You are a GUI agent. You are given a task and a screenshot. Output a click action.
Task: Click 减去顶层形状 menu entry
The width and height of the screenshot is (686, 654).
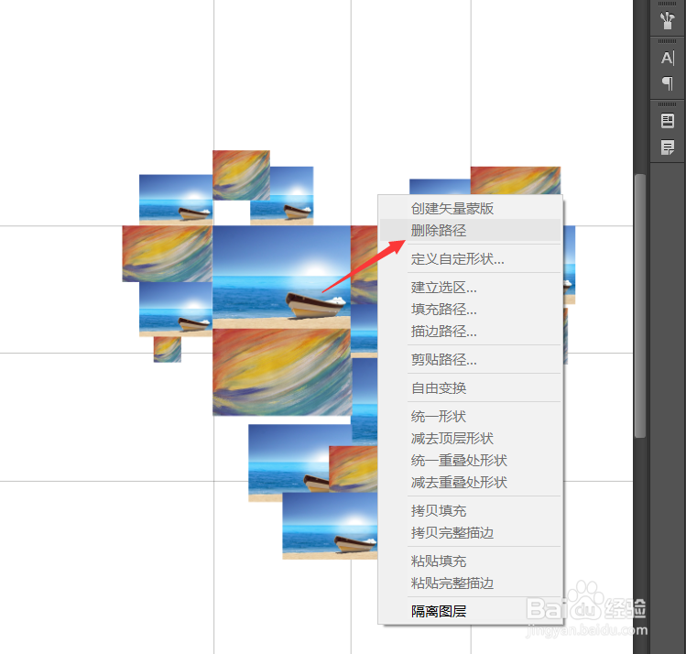click(x=471, y=439)
